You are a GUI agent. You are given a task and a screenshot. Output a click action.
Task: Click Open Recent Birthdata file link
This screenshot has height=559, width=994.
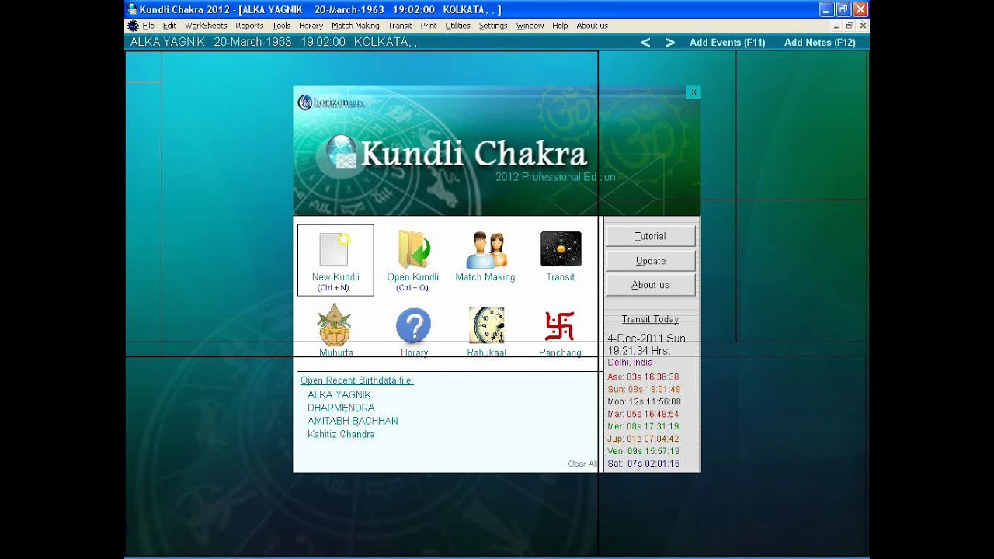pyautogui.click(x=357, y=380)
